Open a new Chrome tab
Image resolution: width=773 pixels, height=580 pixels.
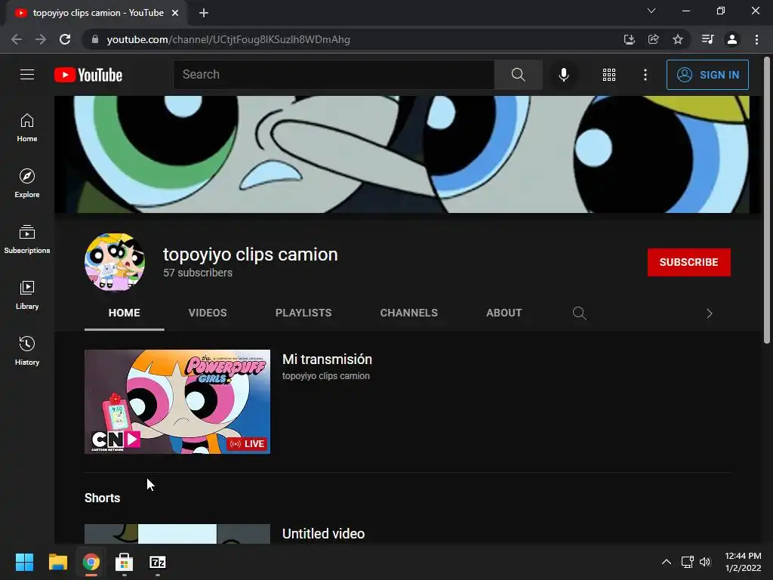[x=204, y=14]
